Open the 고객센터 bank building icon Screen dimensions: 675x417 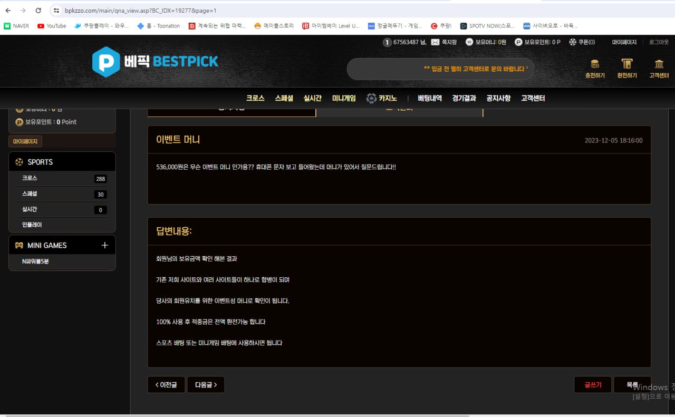pos(659,64)
